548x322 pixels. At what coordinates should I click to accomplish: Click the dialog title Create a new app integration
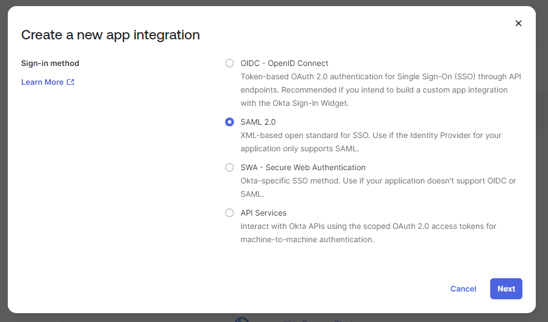(110, 35)
